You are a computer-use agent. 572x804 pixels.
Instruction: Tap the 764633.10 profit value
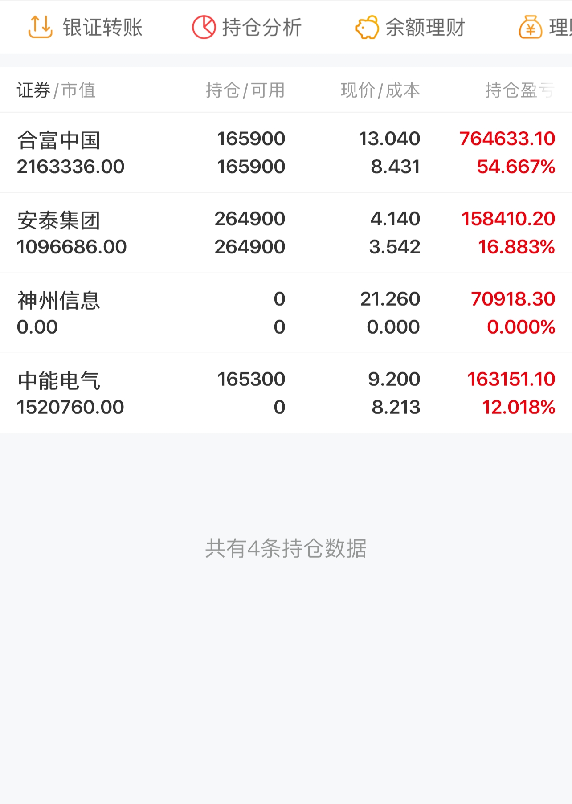pos(507,139)
